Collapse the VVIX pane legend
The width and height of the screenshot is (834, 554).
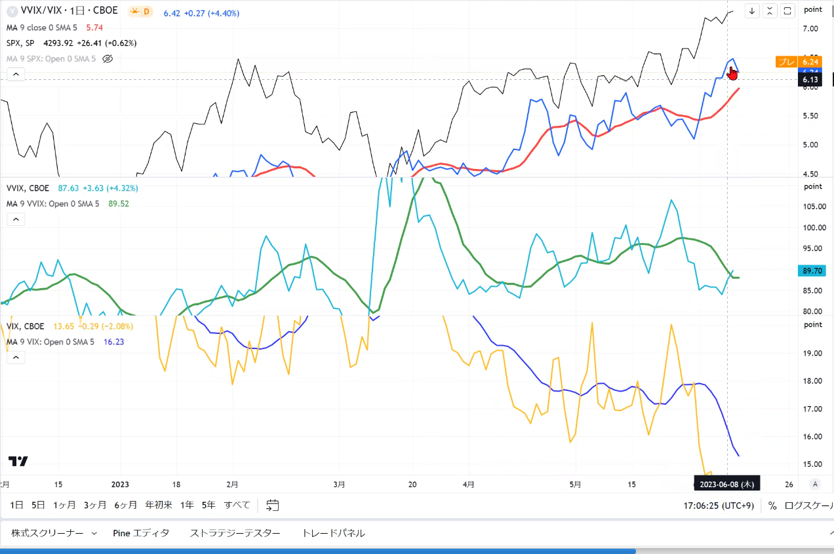tap(16, 219)
